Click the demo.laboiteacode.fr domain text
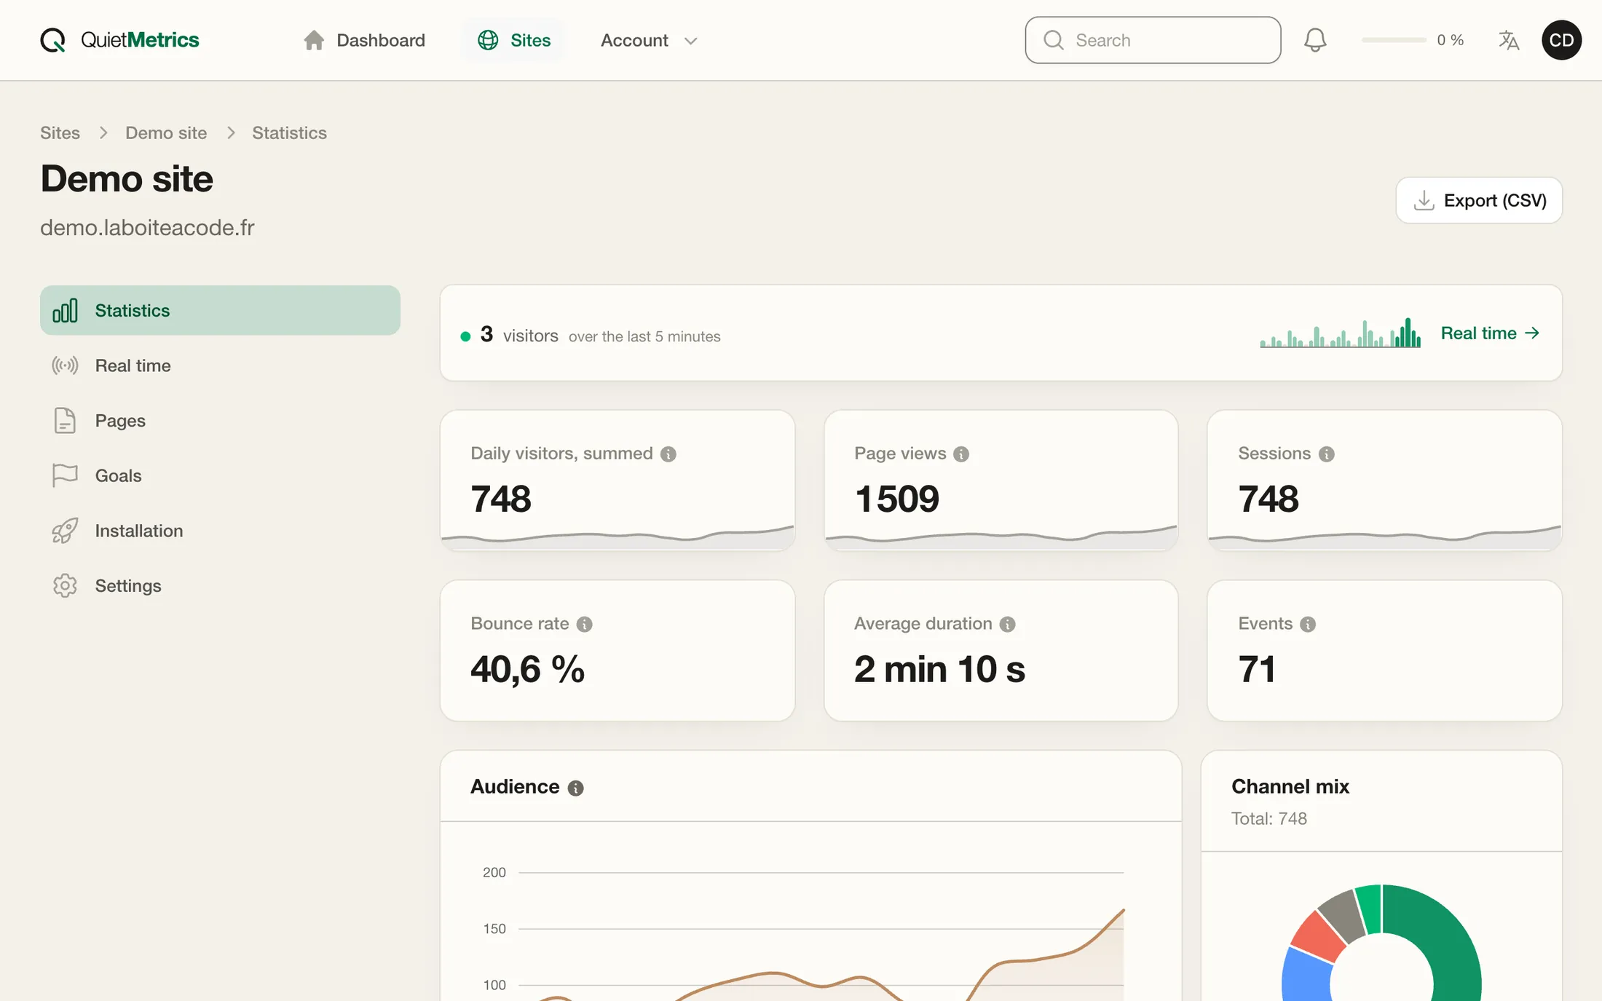This screenshot has height=1001, width=1602. click(x=147, y=228)
